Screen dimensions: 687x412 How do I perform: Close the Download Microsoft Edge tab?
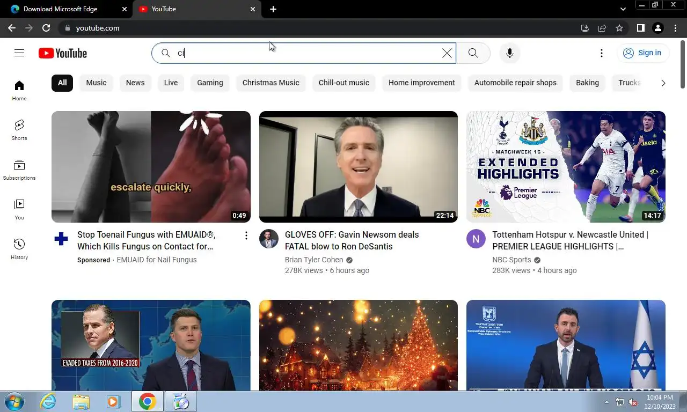coord(125,9)
